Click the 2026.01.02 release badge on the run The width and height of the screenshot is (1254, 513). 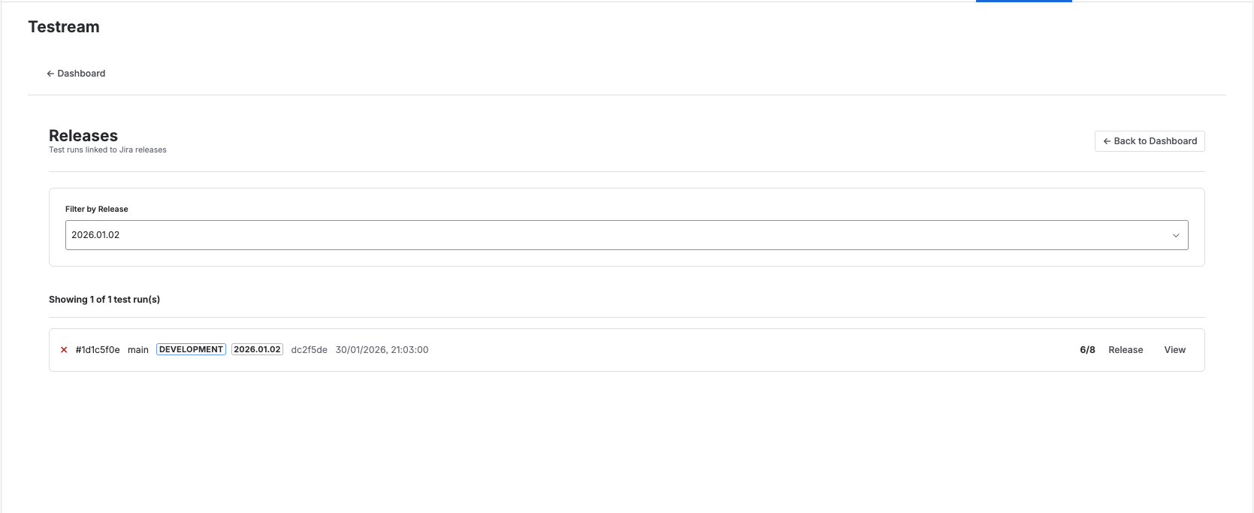(x=256, y=349)
